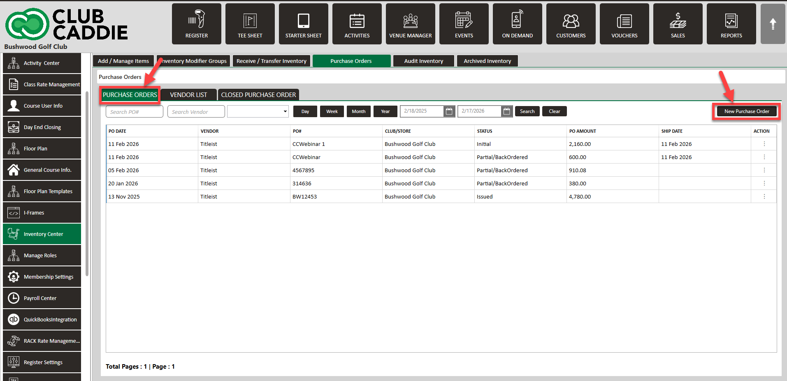Click the Search PO# input field

pos(135,112)
